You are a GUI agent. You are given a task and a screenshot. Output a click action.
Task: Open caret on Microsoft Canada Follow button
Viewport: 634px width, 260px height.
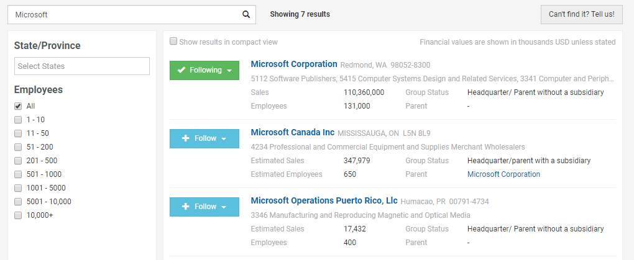224,139
